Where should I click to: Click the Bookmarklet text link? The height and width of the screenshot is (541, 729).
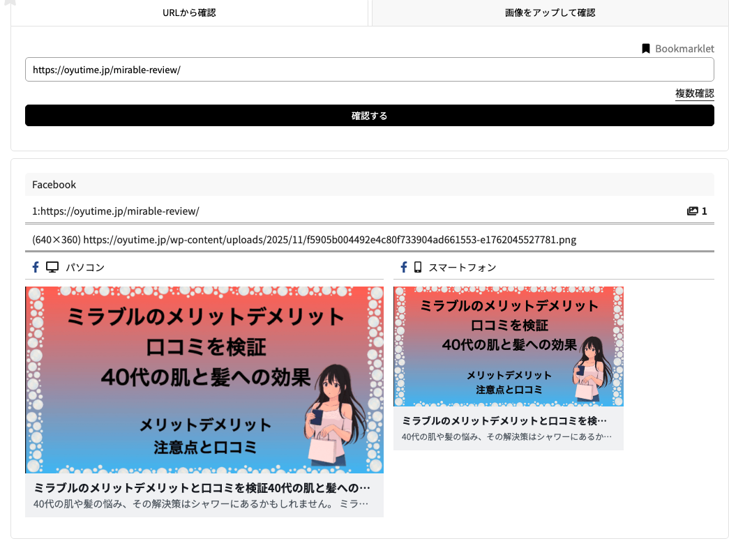point(684,49)
